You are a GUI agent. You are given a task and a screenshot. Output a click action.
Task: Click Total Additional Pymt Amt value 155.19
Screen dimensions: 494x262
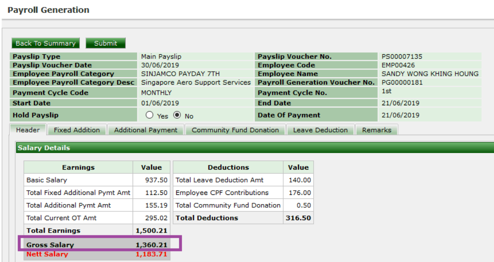156,205
